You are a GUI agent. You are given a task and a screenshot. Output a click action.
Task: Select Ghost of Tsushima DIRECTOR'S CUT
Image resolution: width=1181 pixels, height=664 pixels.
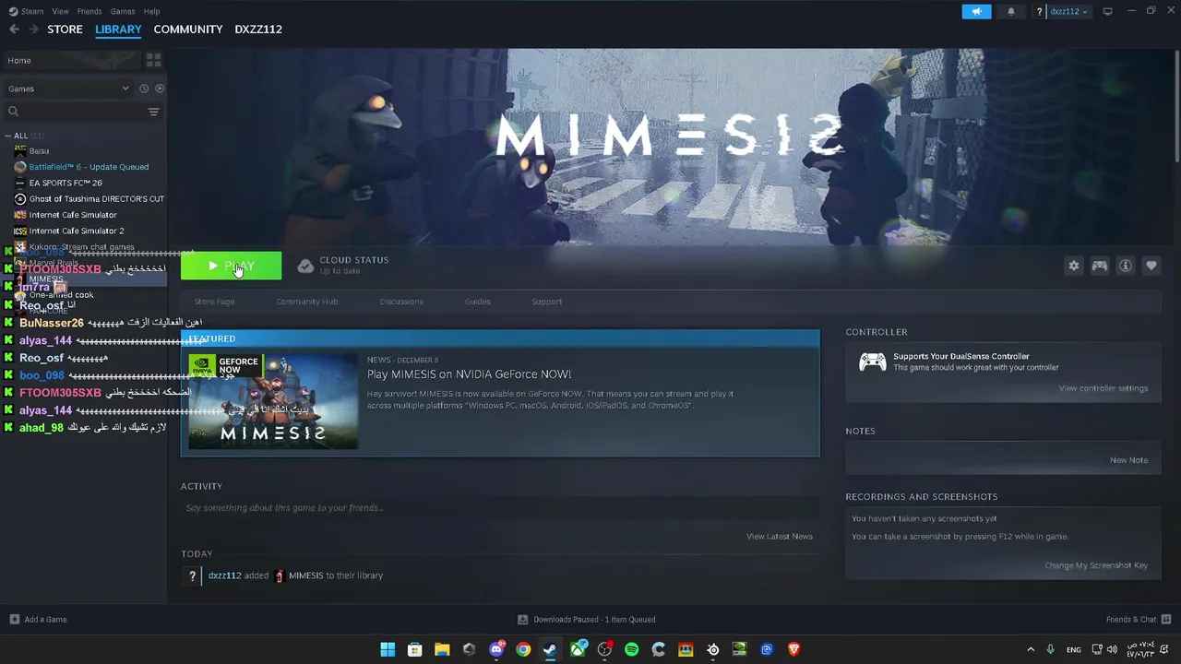point(96,198)
